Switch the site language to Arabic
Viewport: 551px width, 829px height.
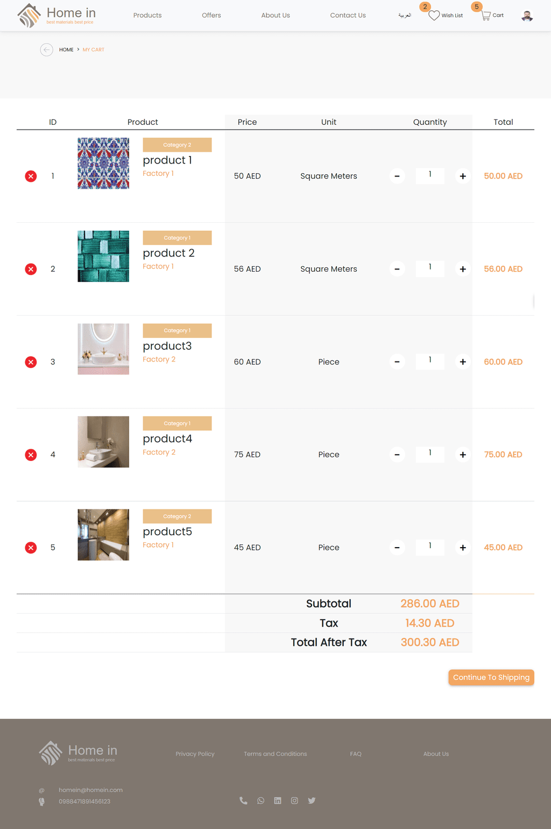pos(405,16)
